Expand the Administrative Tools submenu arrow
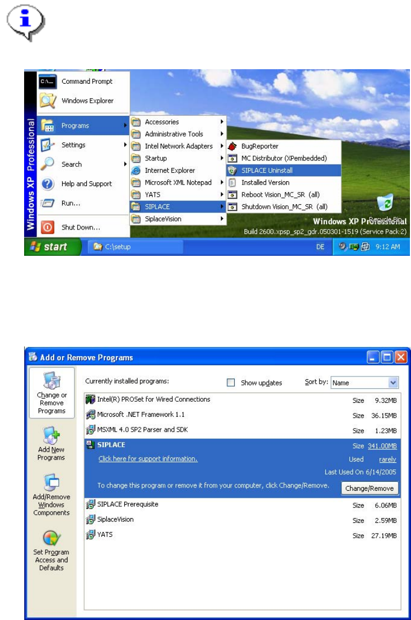Image resolution: width=411 pixels, height=620 pixels. 222,134
